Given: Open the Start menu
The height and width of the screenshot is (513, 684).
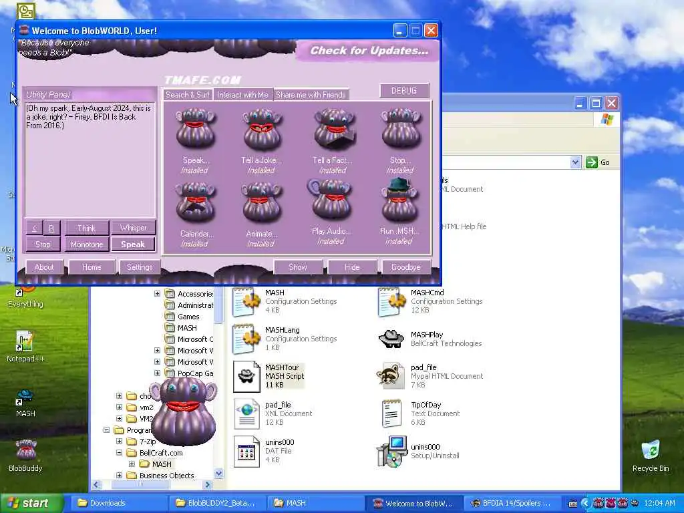Looking at the screenshot, I should tap(32, 503).
